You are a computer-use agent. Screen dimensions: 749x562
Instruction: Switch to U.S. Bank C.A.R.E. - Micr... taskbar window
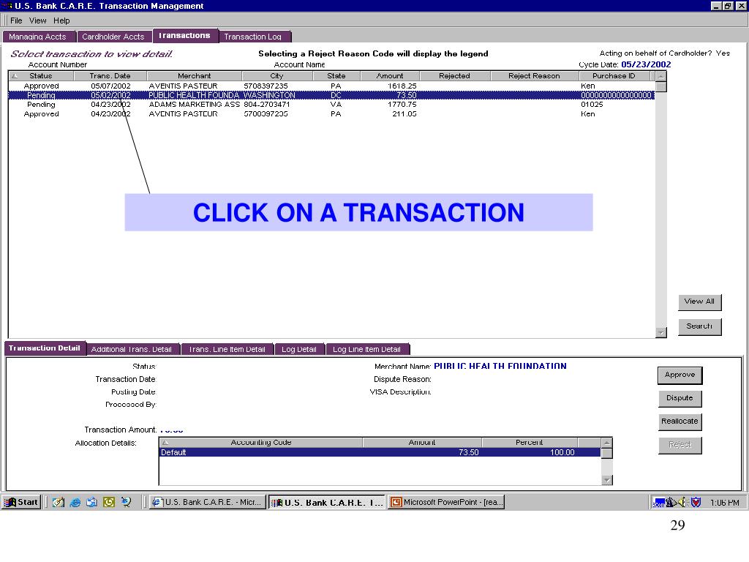[x=207, y=502]
